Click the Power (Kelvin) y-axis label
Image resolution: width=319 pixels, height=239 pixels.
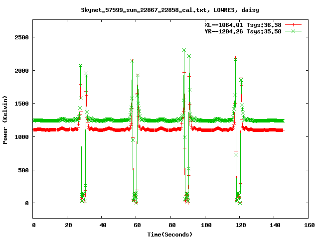point(5,120)
